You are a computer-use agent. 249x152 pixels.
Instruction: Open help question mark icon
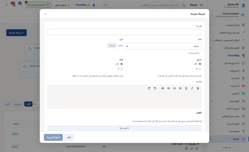point(6,5)
